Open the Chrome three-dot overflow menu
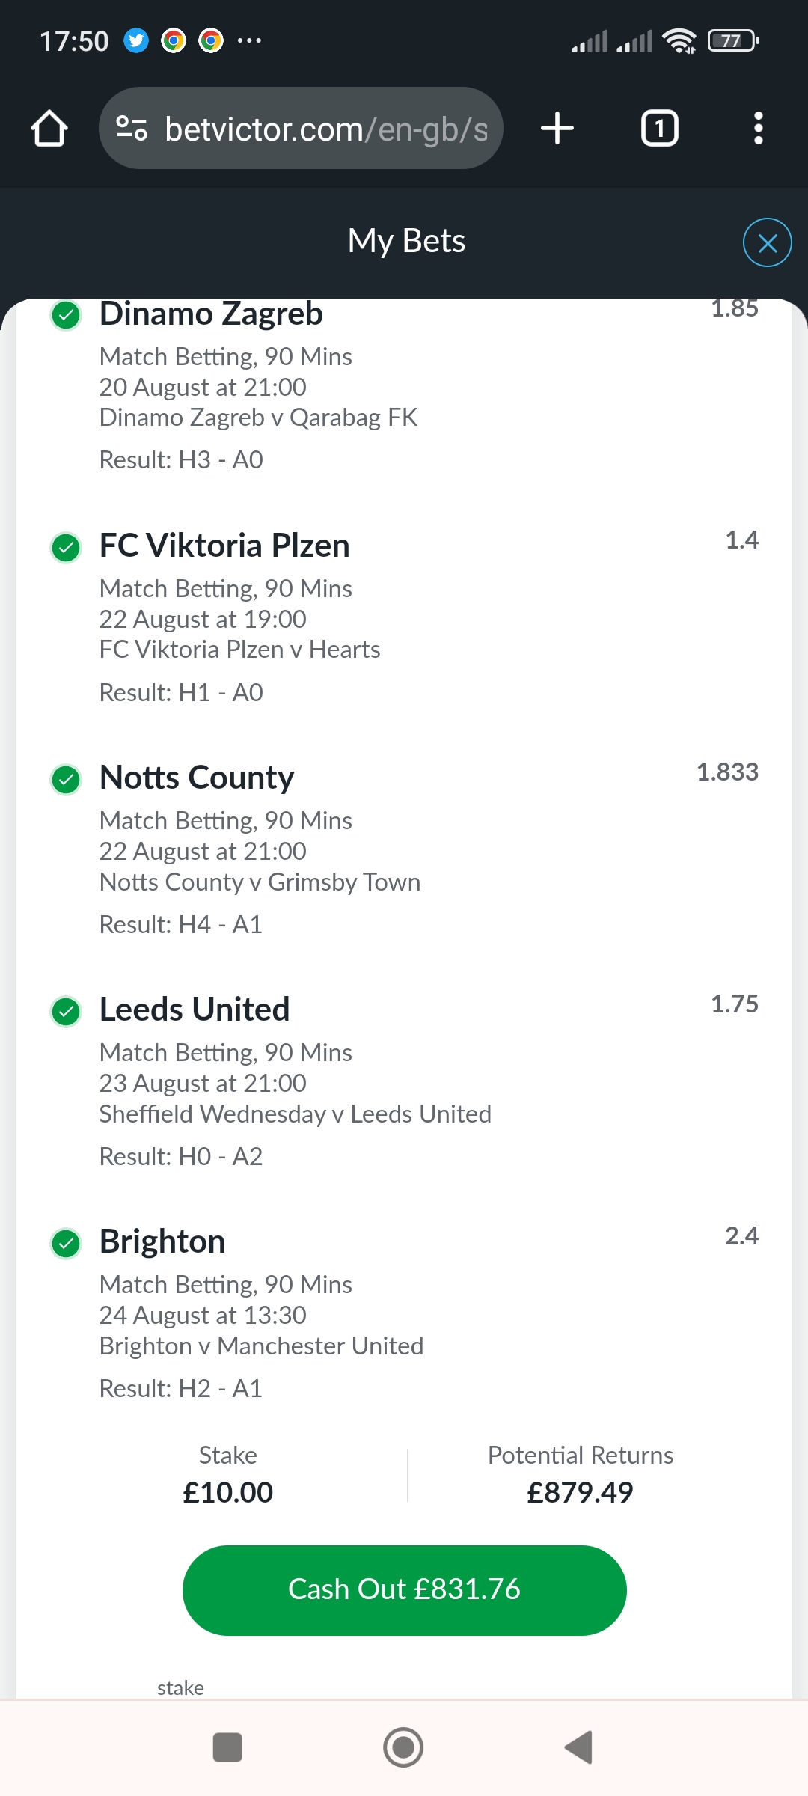This screenshot has width=808, height=1796. pyautogui.click(x=758, y=129)
